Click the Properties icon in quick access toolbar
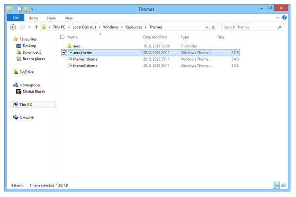 click(19, 9)
